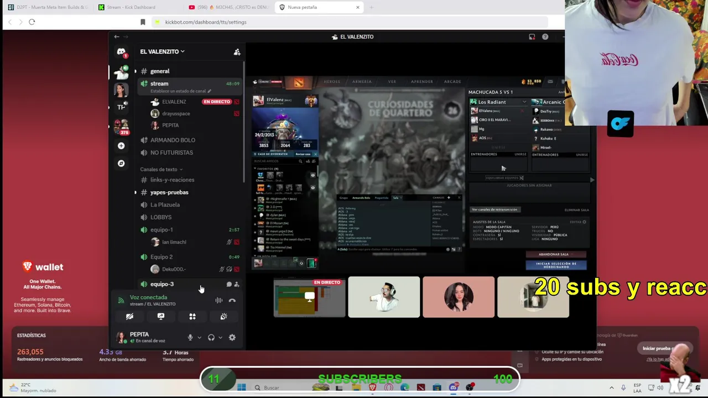The width and height of the screenshot is (708, 398).
Task: Open Discover servers compass icon
Action: click(121, 164)
